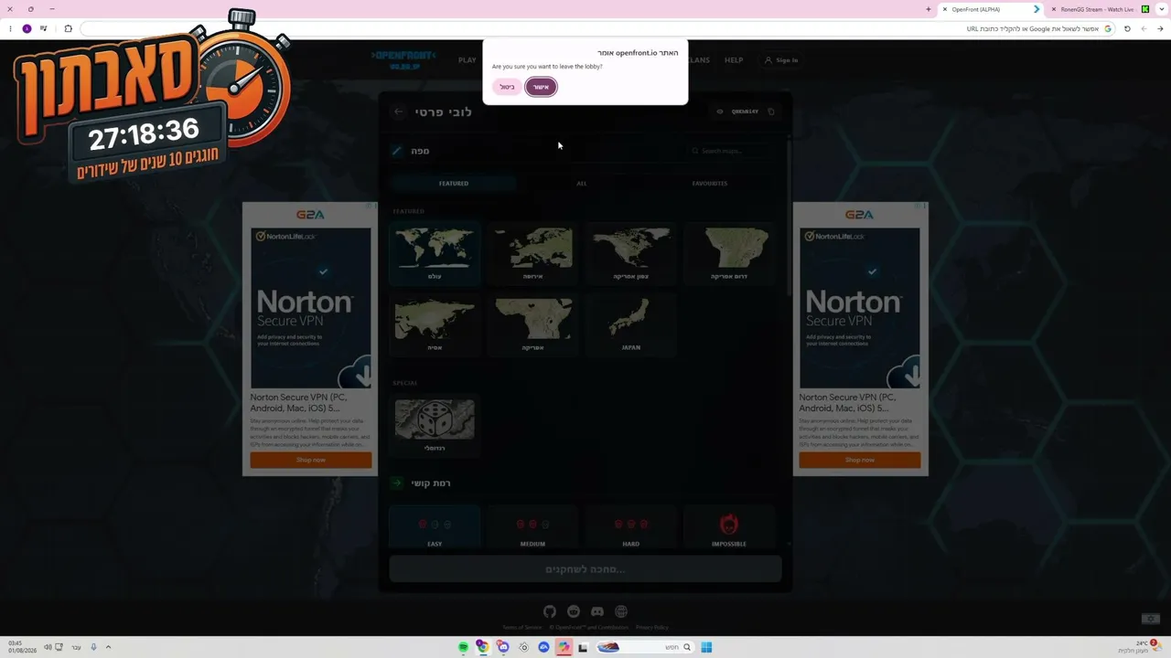Click the browser forward arrow
1171x658 pixels.
point(1144,28)
